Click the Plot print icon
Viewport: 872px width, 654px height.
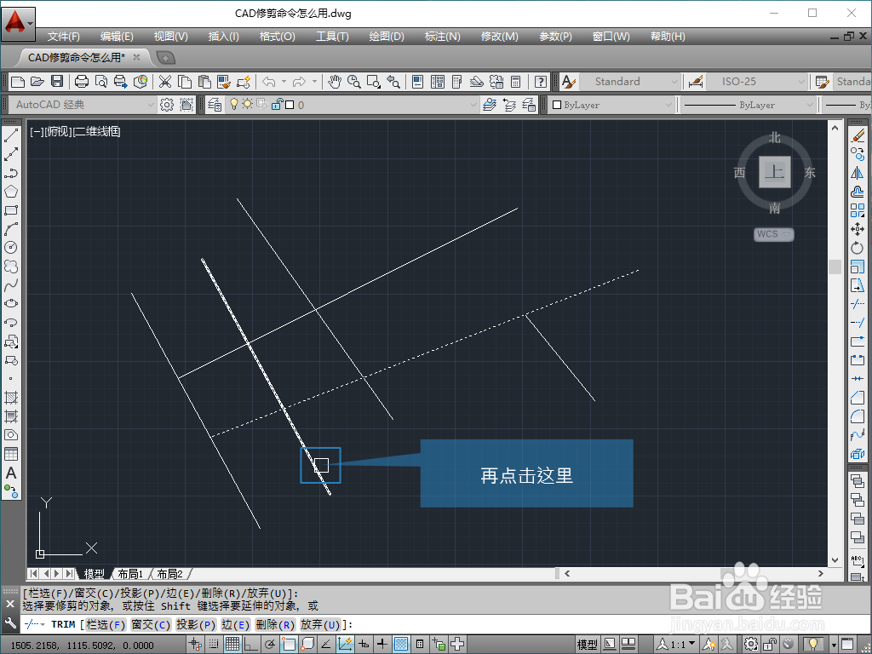point(82,82)
